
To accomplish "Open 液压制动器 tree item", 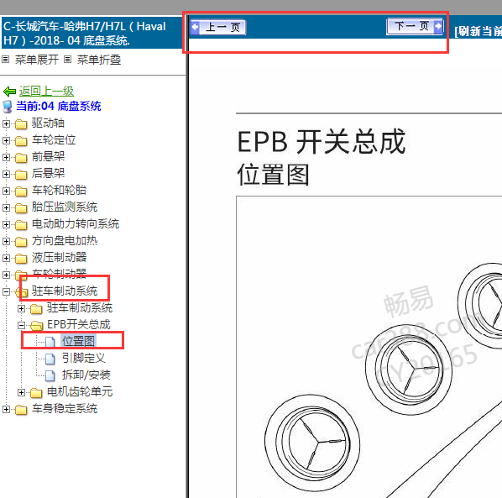I will 59,258.
